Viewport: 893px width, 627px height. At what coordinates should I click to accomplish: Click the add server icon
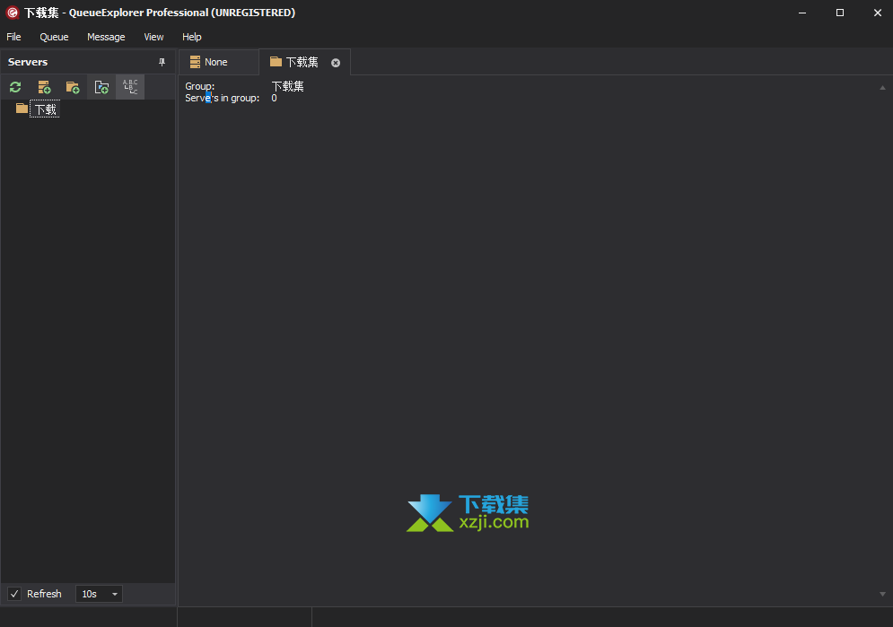coord(44,87)
